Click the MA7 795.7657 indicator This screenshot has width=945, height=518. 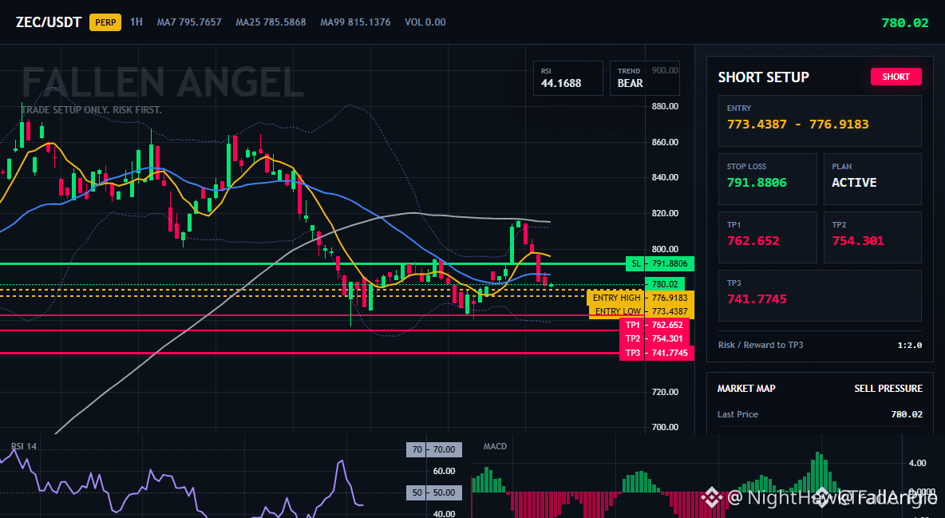(x=189, y=22)
